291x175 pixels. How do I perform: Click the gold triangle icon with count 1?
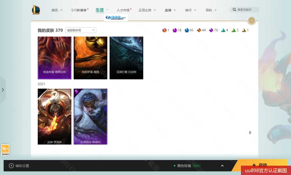click(x=244, y=30)
